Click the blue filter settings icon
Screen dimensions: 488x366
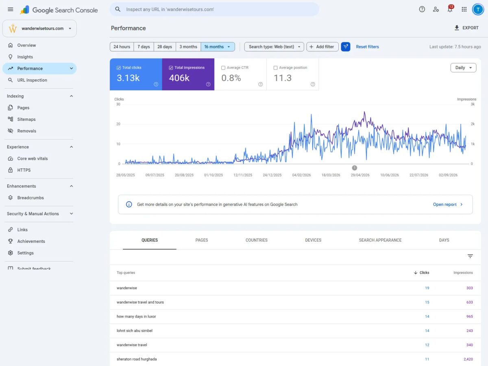[346, 47]
